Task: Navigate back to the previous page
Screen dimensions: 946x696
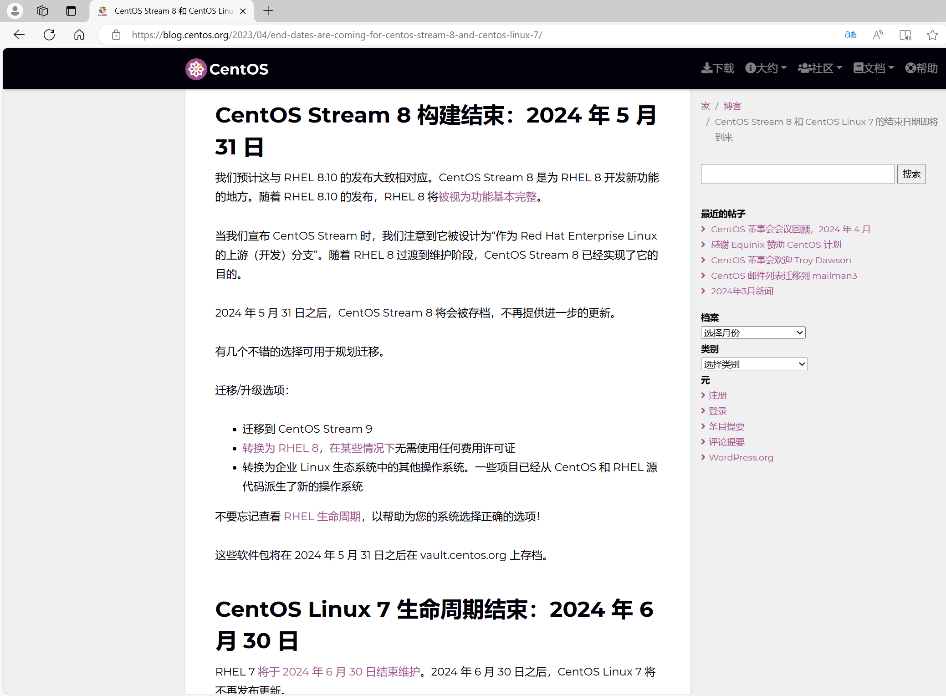Action: point(19,35)
